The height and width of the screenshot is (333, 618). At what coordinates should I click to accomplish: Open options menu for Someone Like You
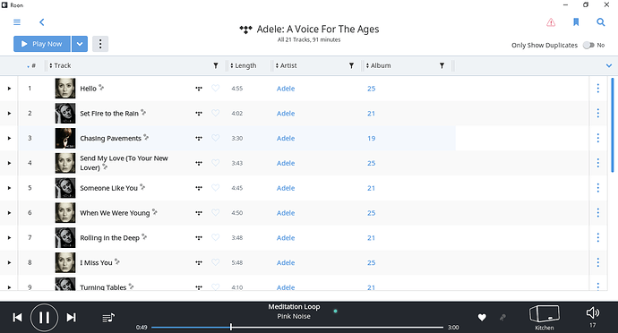[598, 188]
